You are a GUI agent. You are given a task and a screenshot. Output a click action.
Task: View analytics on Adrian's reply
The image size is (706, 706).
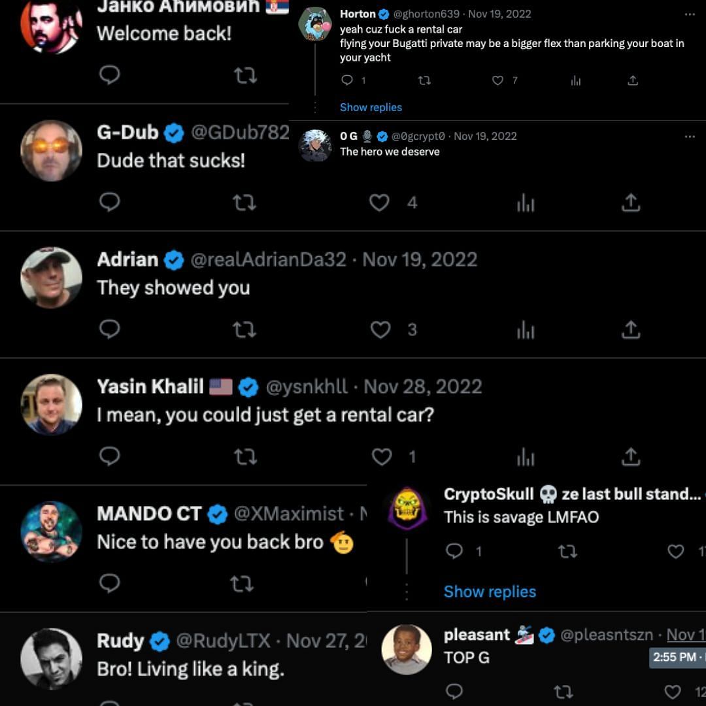pos(526,329)
